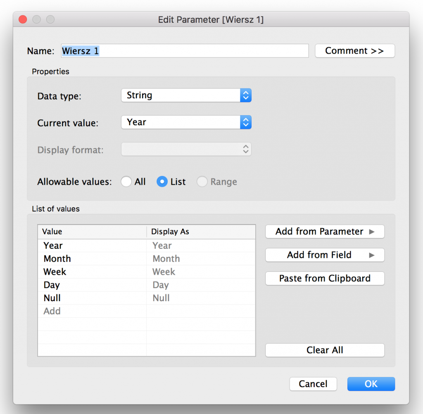This screenshot has width=423, height=414.
Task: Open the Add from Field menu
Action: click(x=325, y=255)
